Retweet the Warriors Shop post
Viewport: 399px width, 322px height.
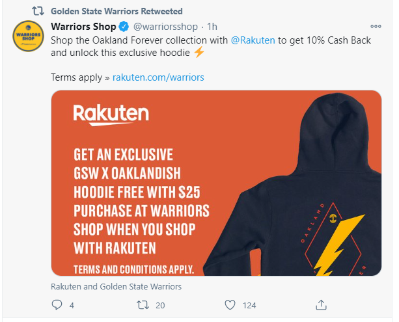tap(143, 304)
